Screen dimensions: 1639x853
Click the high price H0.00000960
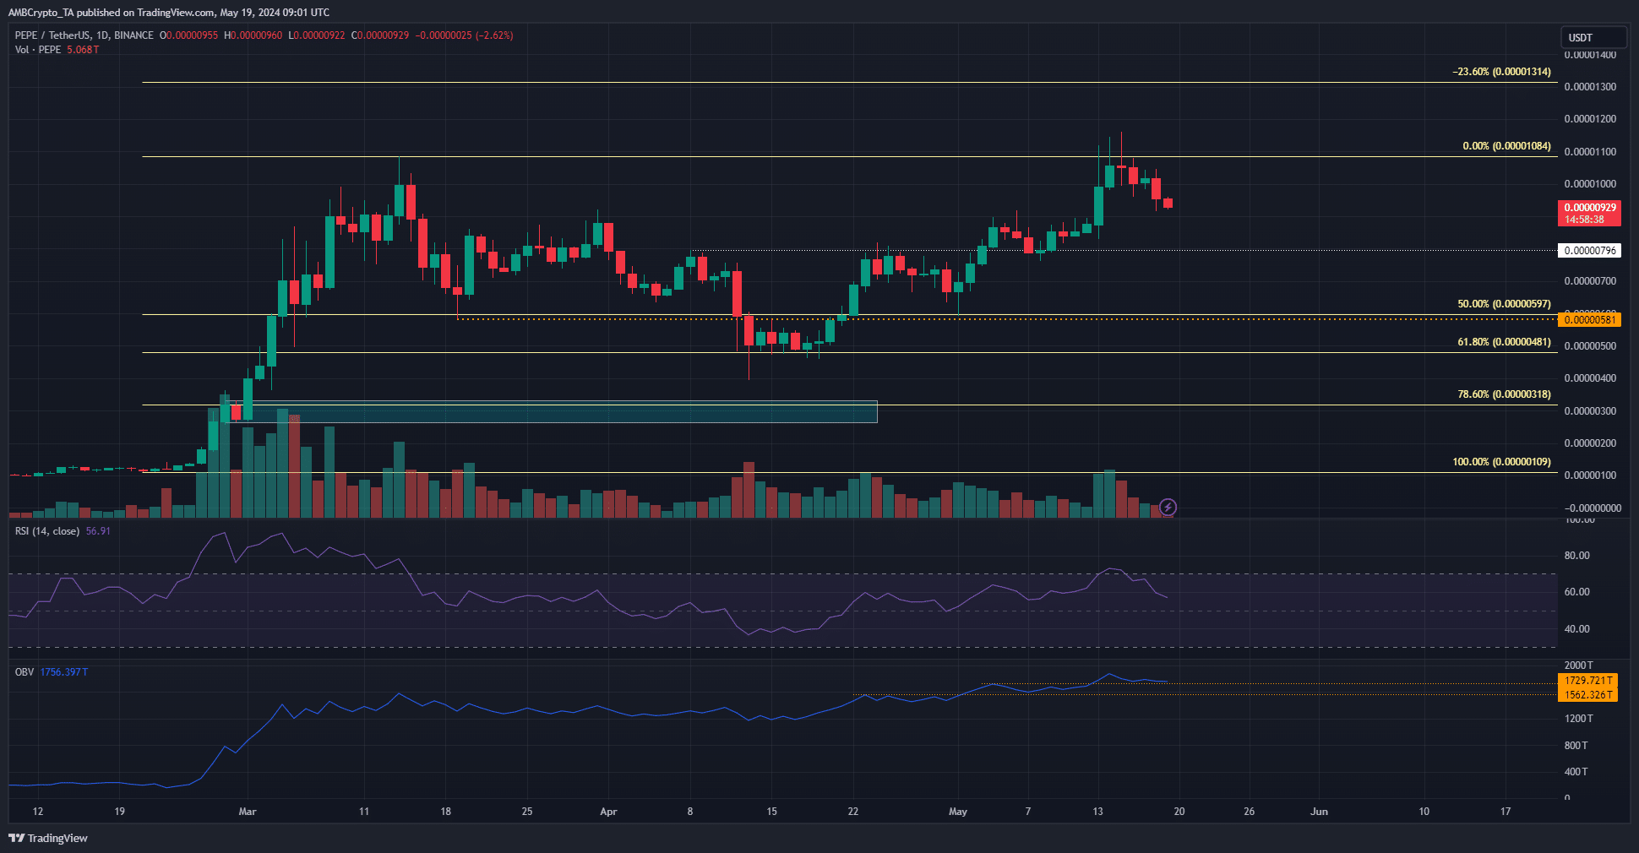pos(253,35)
